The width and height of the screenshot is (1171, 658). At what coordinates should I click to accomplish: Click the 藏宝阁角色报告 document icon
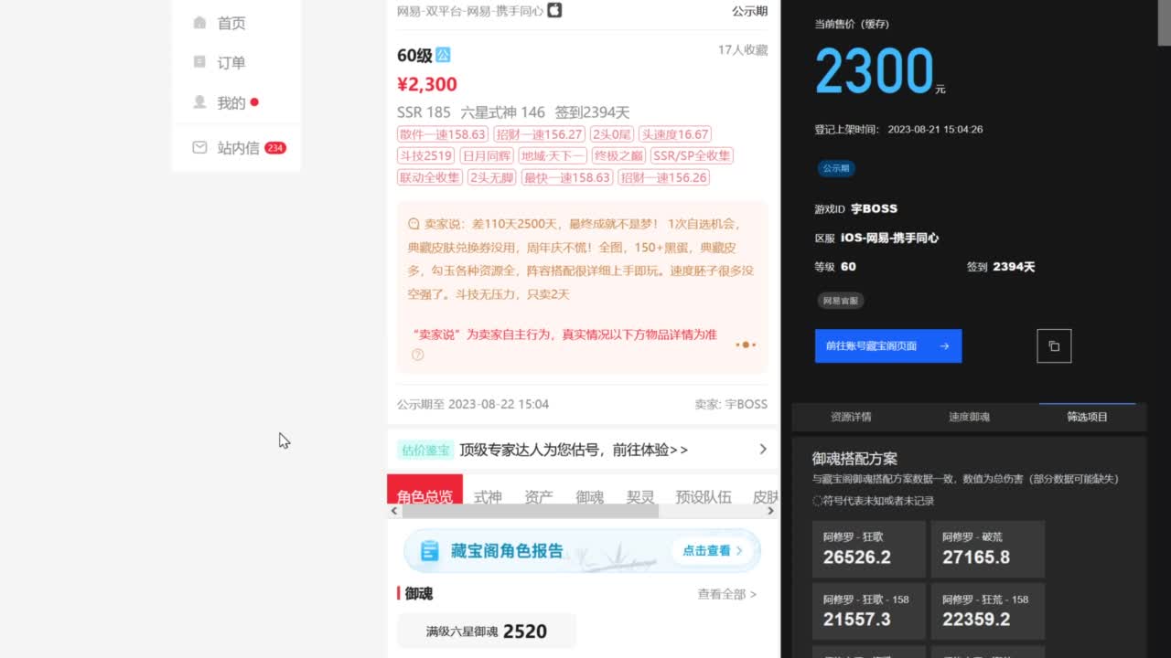pos(430,550)
